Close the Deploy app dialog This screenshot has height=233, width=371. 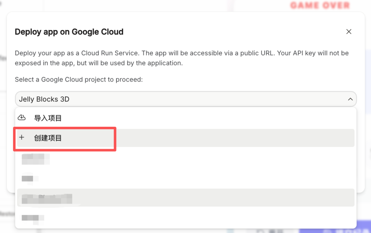click(x=349, y=32)
